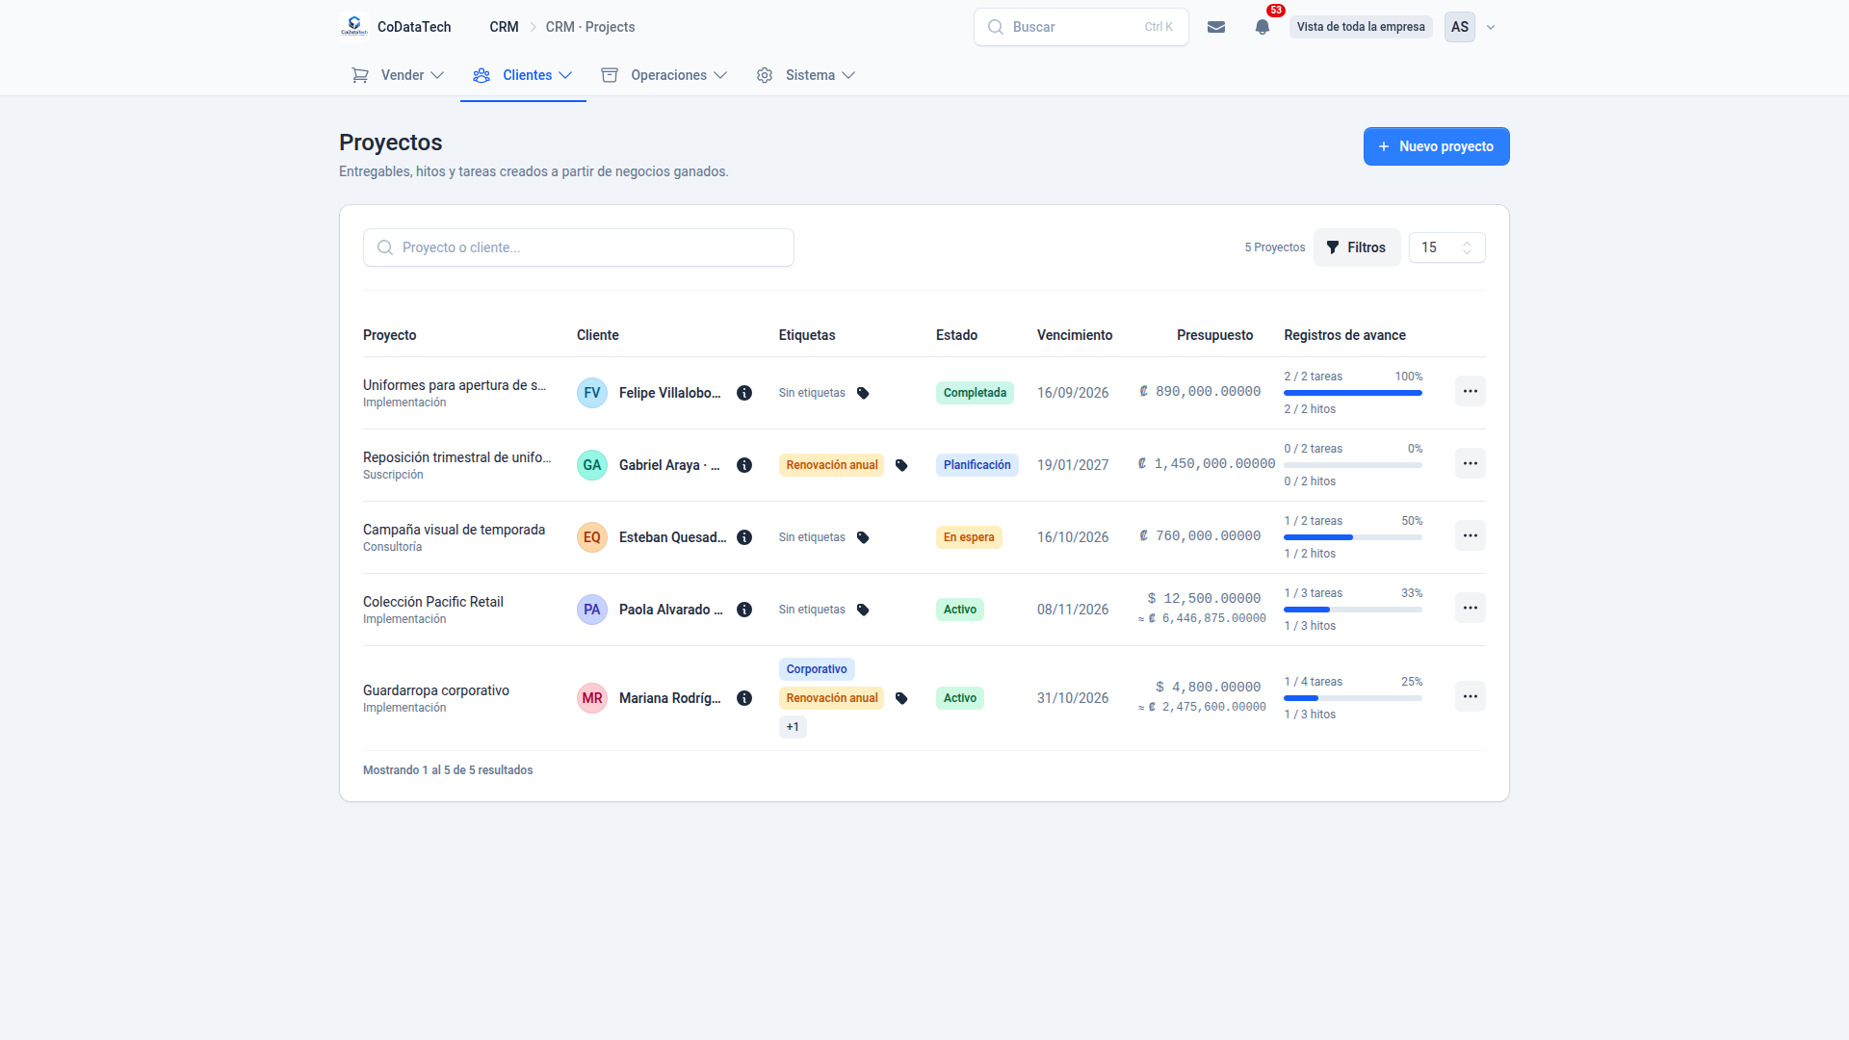The image size is (1849, 1040).
Task: Edit tags for Campaña visual de temporada
Action: click(863, 537)
